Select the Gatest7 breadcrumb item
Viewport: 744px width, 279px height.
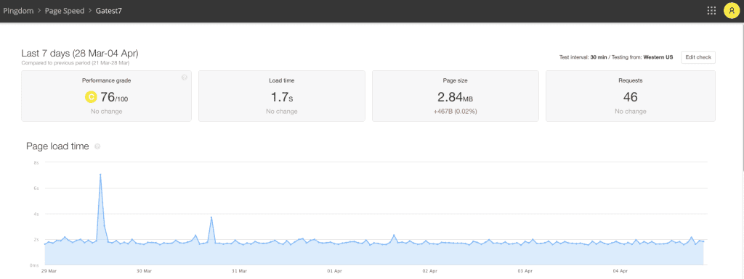[x=109, y=10]
